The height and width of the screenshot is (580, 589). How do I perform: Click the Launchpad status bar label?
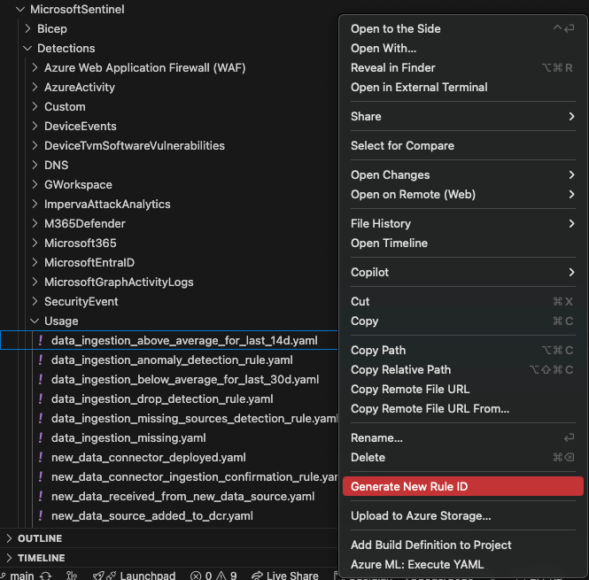pos(147,576)
